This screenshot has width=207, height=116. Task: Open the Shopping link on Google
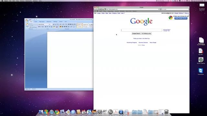114,13
